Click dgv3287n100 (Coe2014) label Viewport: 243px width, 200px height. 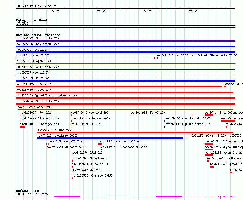[34, 90]
